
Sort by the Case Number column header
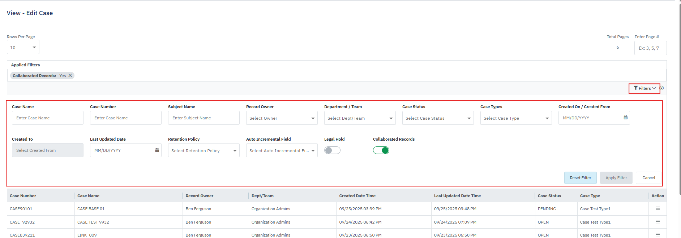[x=23, y=196]
